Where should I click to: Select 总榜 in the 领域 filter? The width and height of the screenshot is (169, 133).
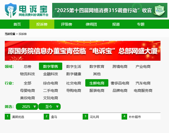[27, 66]
